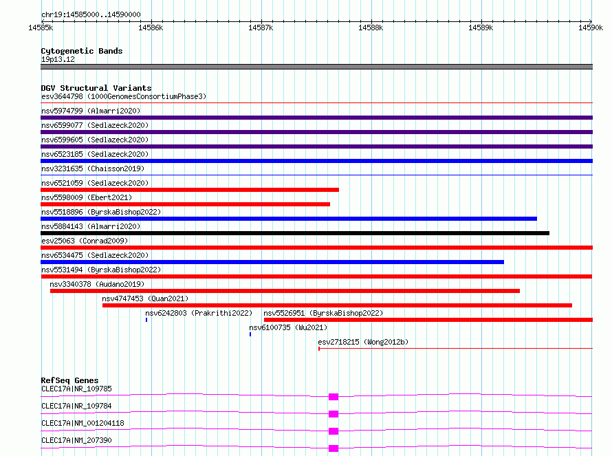Open the esv2718215 (Wong2012b) variant label
The image size is (612, 456).
(x=363, y=342)
